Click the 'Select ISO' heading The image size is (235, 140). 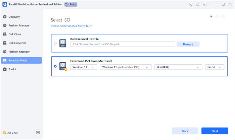(x=60, y=20)
